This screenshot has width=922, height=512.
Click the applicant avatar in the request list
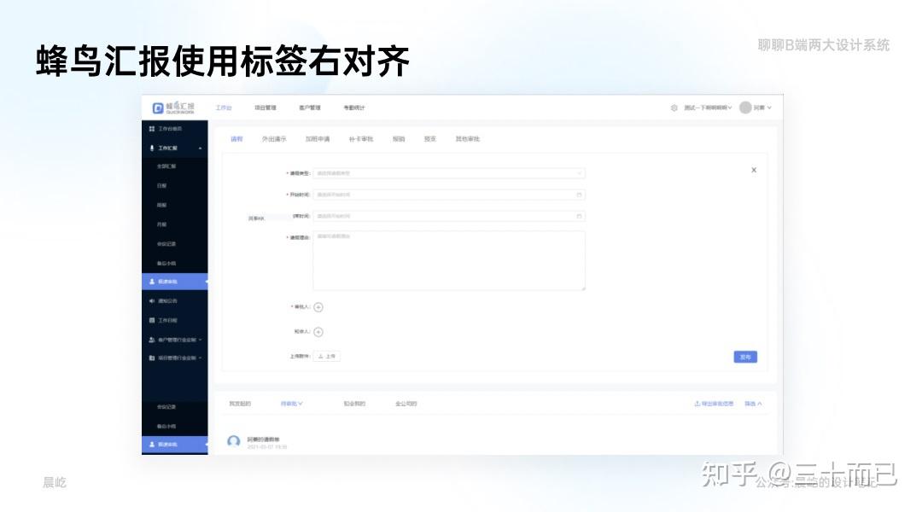tap(233, 441)
